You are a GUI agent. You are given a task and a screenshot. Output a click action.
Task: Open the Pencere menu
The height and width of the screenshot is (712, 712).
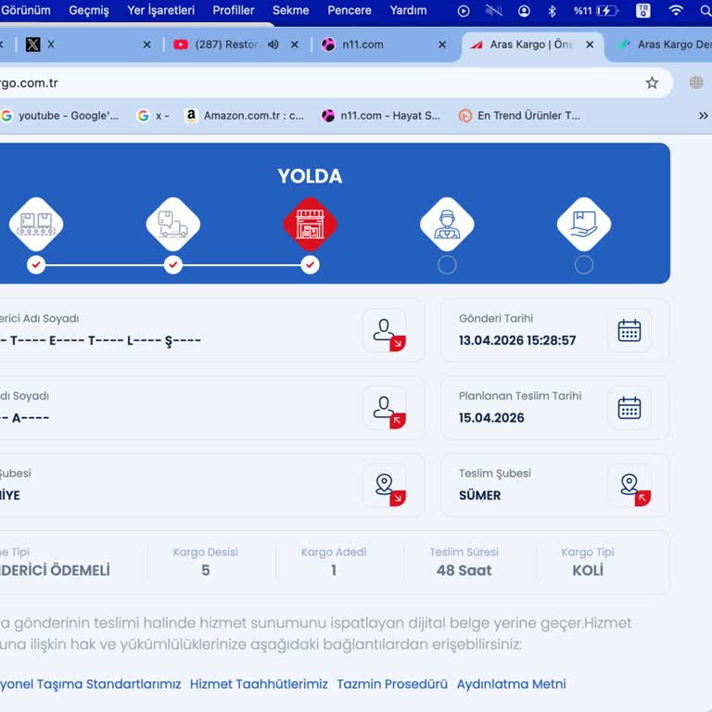[x=350, y=10]
